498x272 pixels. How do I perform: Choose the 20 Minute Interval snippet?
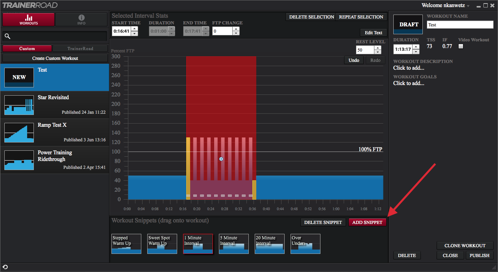(x=270, y=244)
